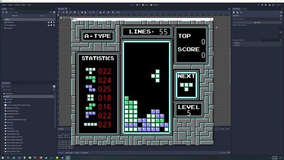The height and width of the screenshot is (160, 284).
Task: Open the Editor menu
Action: point(24,5)
